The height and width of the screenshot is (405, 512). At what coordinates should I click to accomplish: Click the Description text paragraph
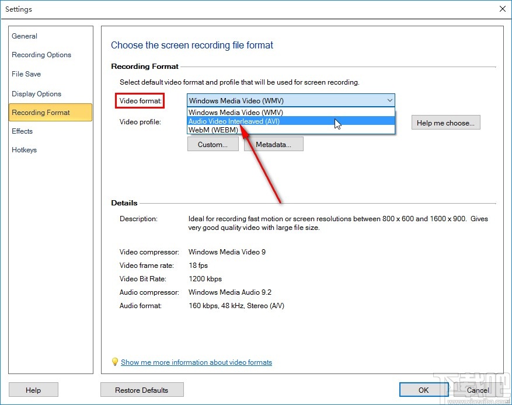click(338, 224)
